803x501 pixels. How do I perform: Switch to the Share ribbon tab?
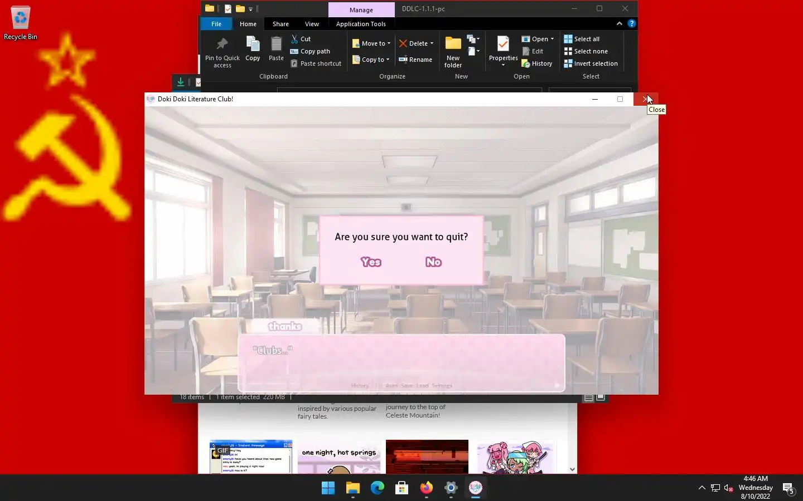(x=280, y=24)
